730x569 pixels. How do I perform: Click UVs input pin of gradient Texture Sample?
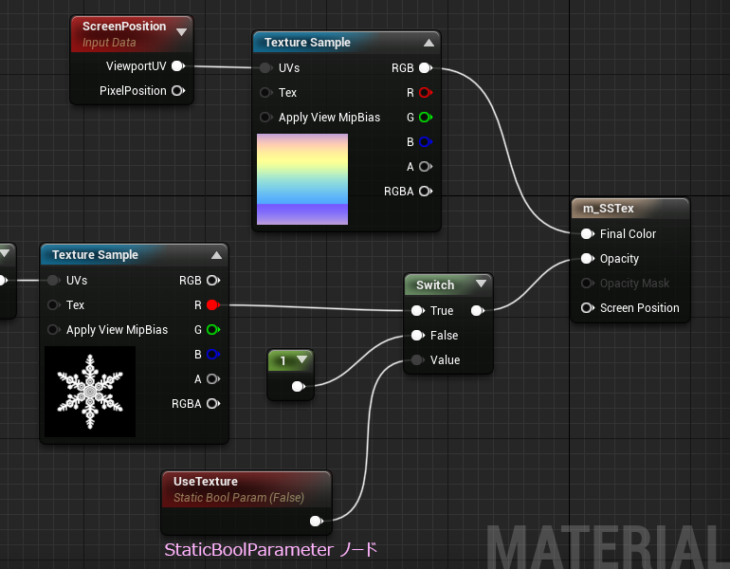265,68
